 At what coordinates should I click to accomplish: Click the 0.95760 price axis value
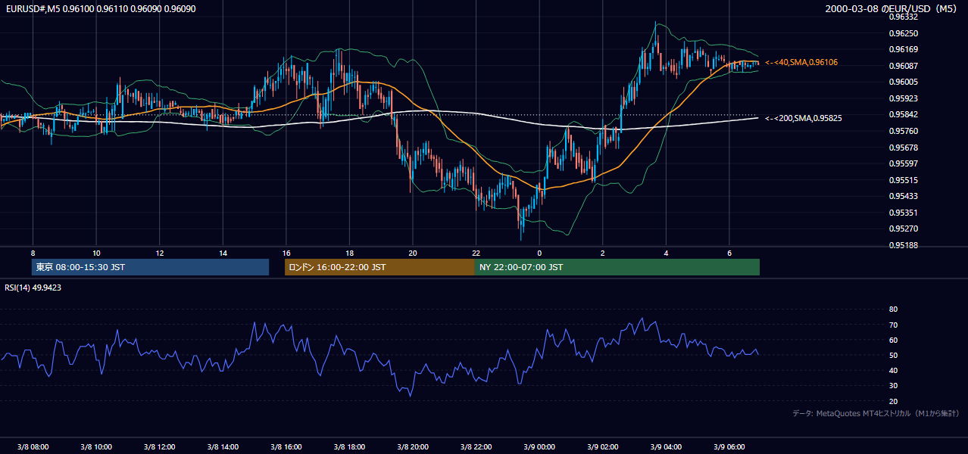(x=903, y=131)
